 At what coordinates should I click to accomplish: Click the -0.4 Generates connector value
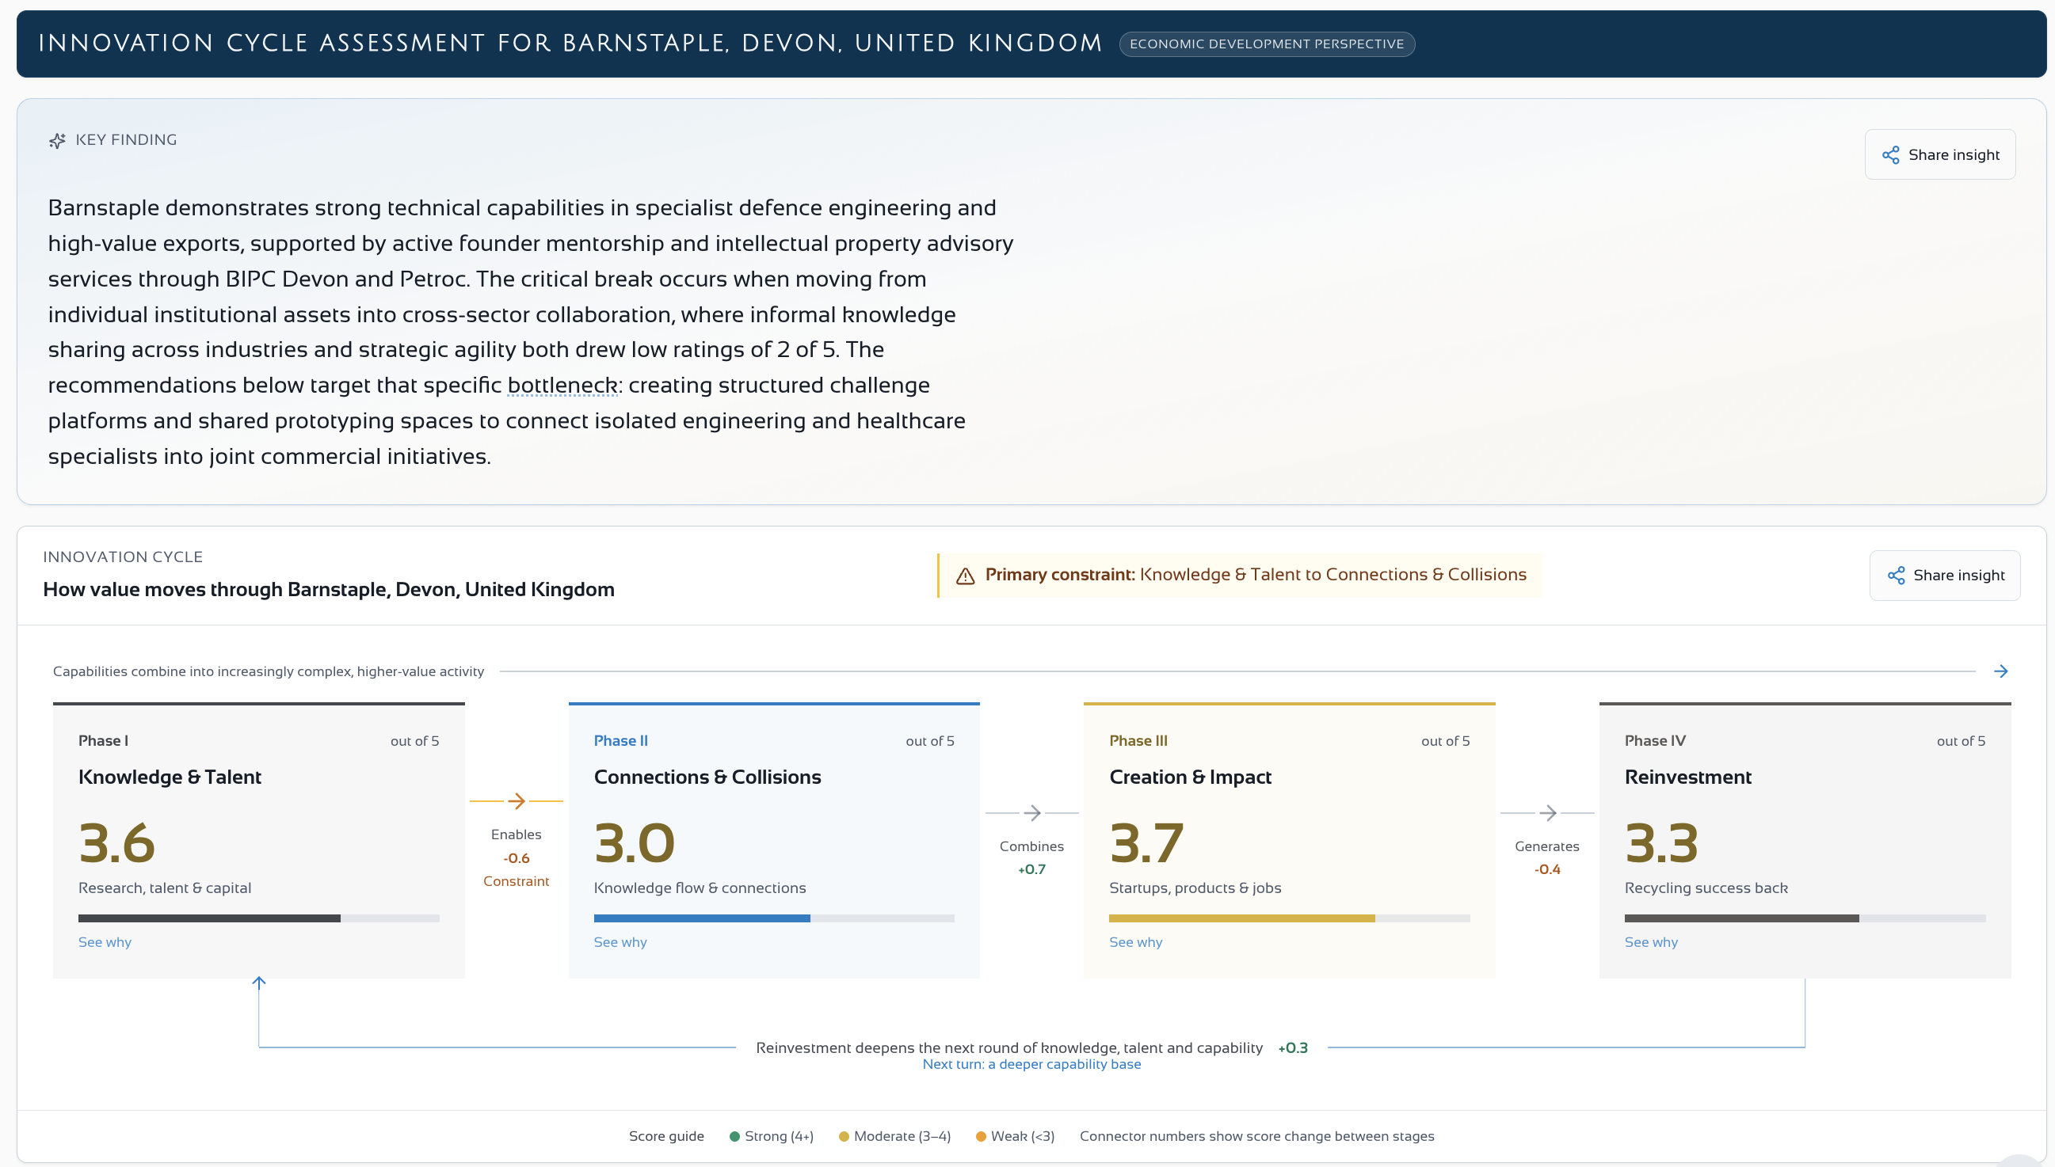click(1547, 869)
